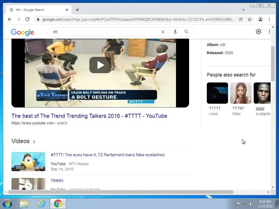Play the 33:53 NTV Kenya video thumbnail

(x=28, y=162)
